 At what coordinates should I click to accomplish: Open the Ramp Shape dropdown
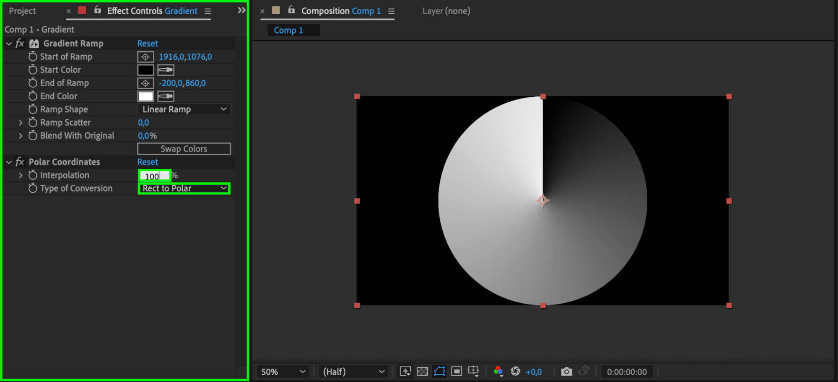184,109
